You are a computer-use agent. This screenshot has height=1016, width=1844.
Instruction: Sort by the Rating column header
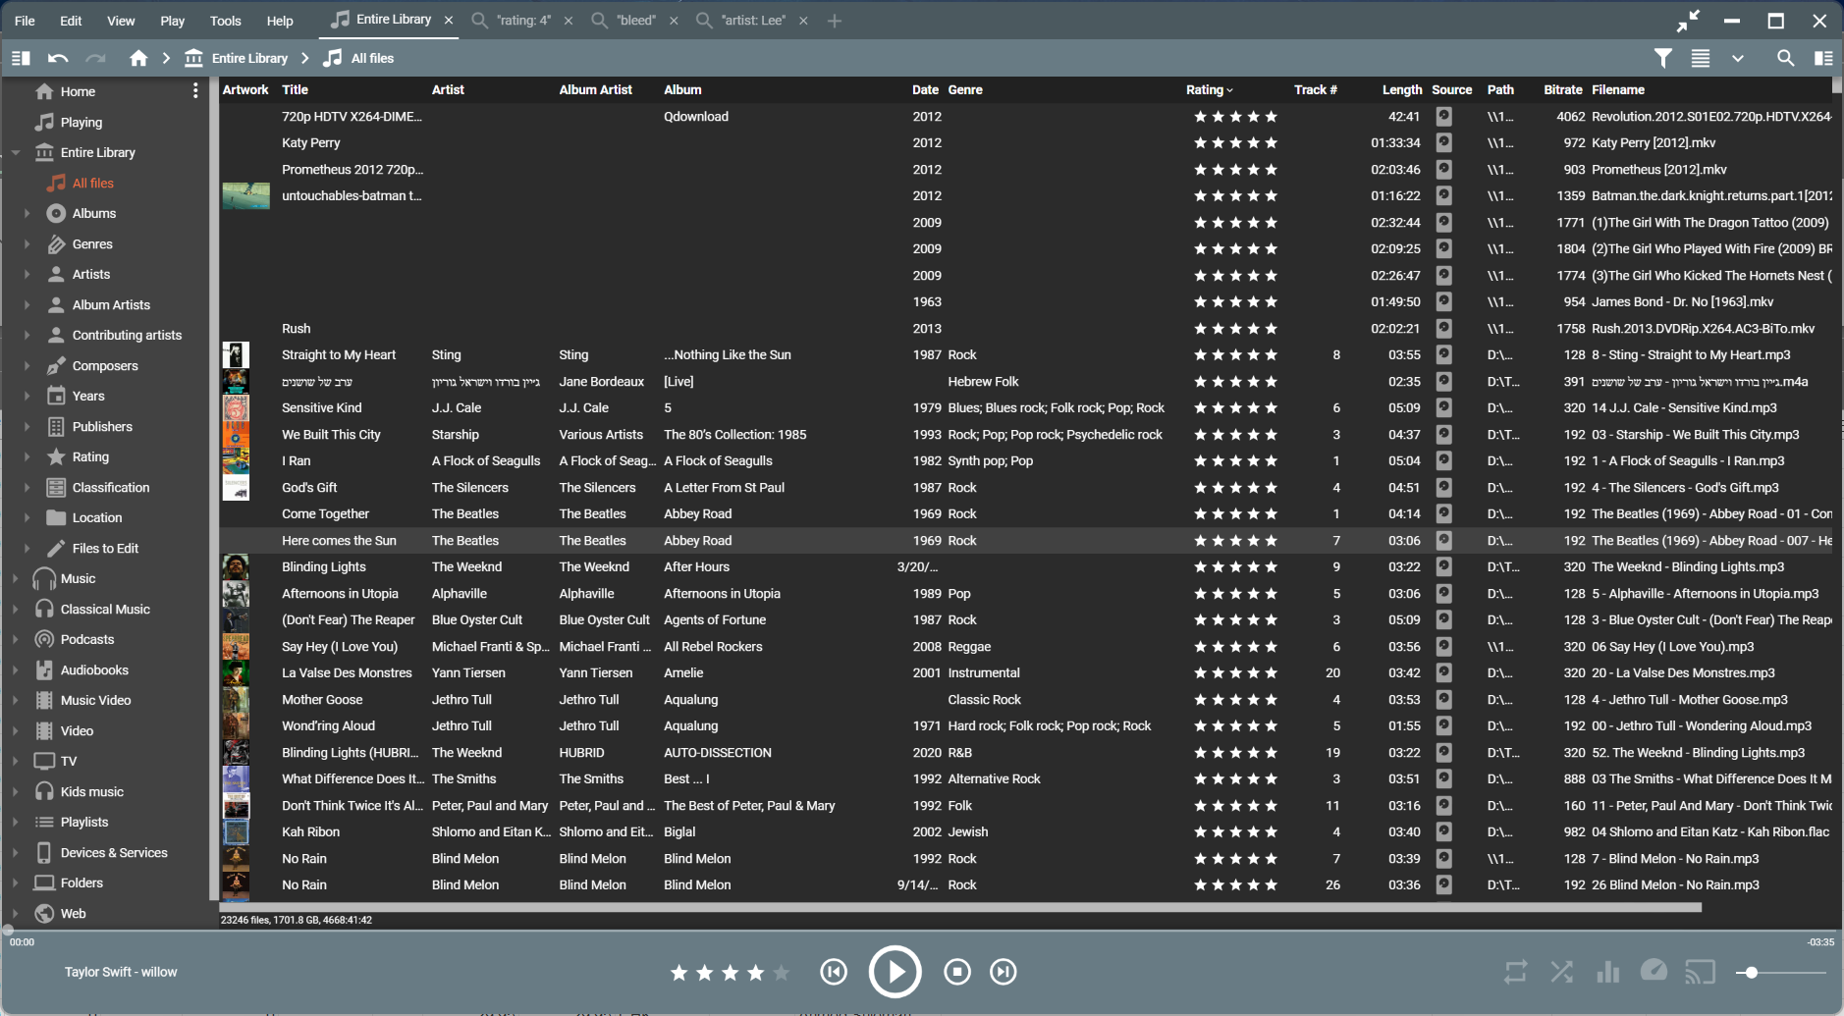[1208, 90]
